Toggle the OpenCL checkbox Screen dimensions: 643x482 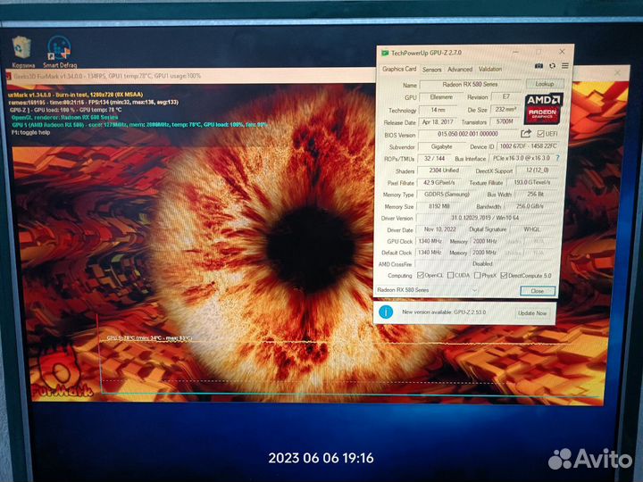[422, 276]
